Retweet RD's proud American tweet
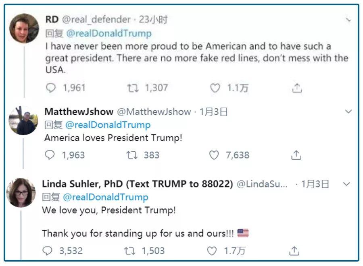363x266 pixels. (133, 88)
